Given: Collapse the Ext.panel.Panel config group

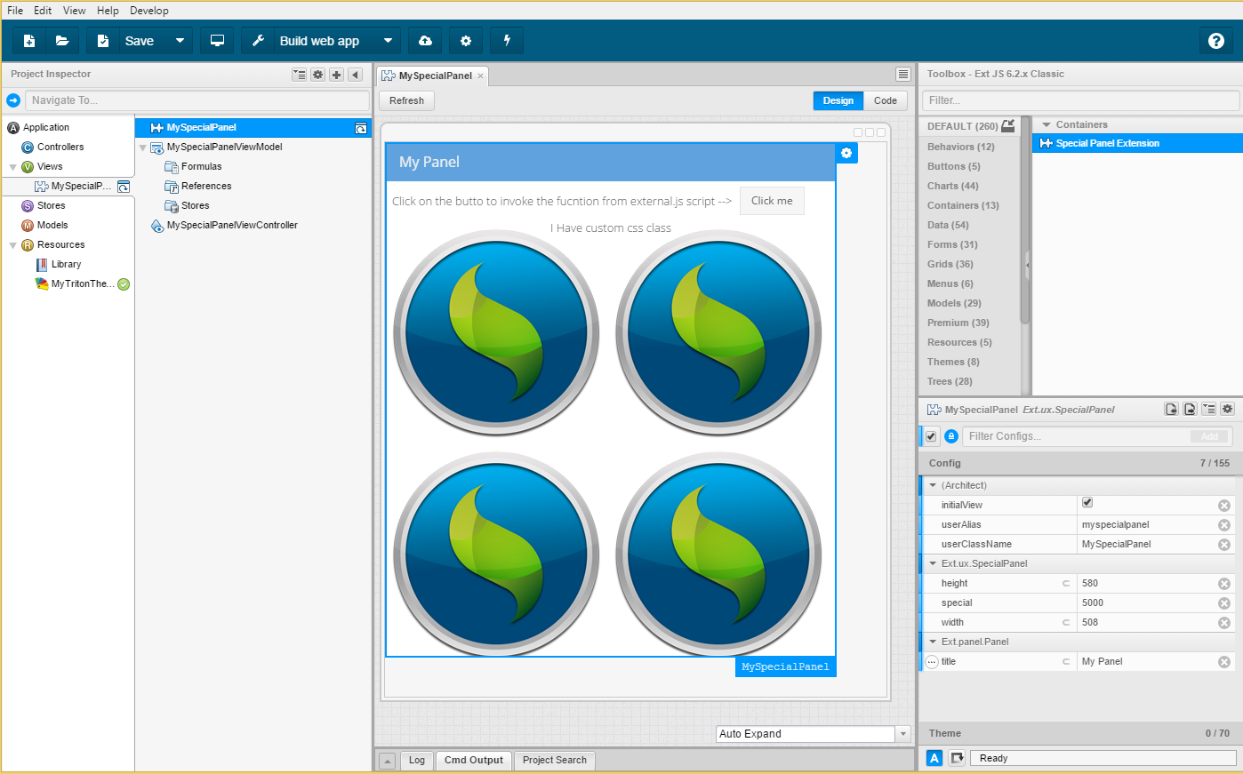Looking at the screenshot, I should 933,642.
